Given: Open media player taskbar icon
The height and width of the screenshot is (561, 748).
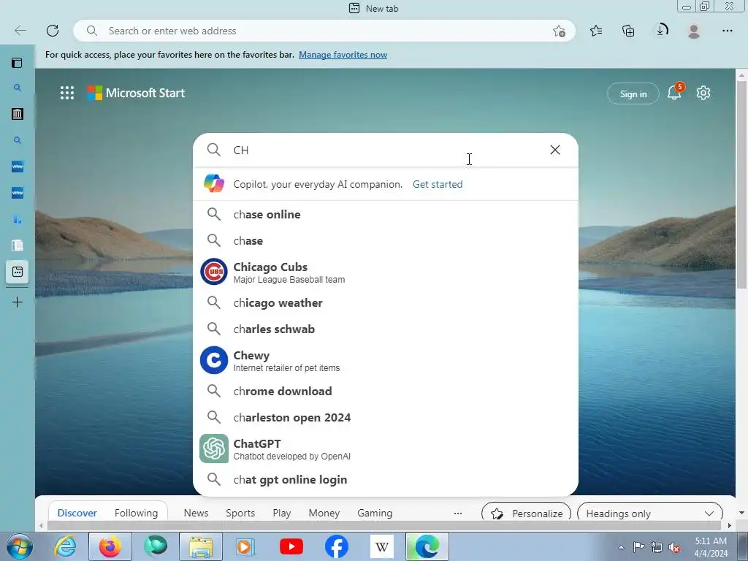Looking at the screenshot, I should pos(246,546).
